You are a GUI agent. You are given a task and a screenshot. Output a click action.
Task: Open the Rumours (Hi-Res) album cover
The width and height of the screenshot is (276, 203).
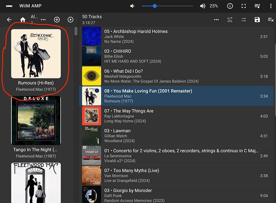point(36,54)
